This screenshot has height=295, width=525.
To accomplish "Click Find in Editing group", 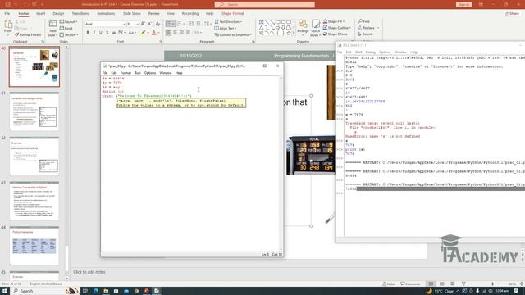I will pyautogui.click(x=364, y=21).
